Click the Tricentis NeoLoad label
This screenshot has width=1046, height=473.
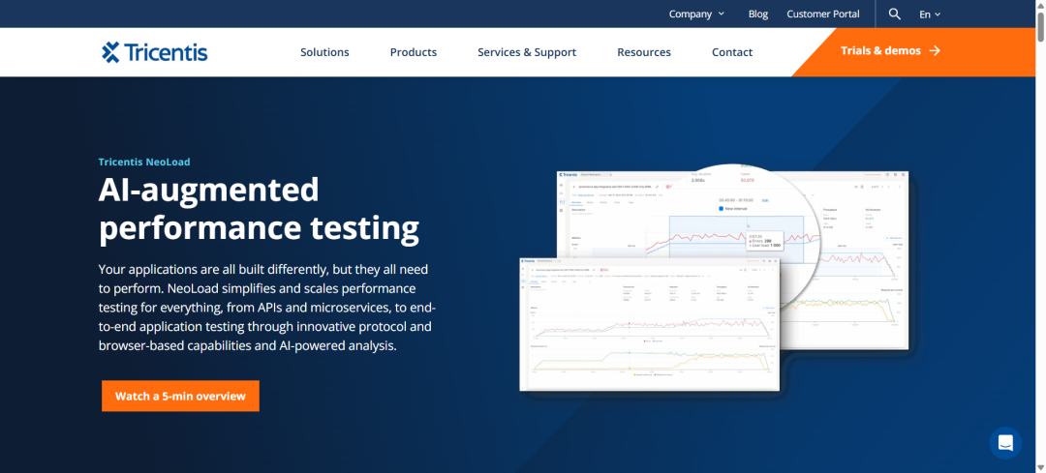[144, 162]
